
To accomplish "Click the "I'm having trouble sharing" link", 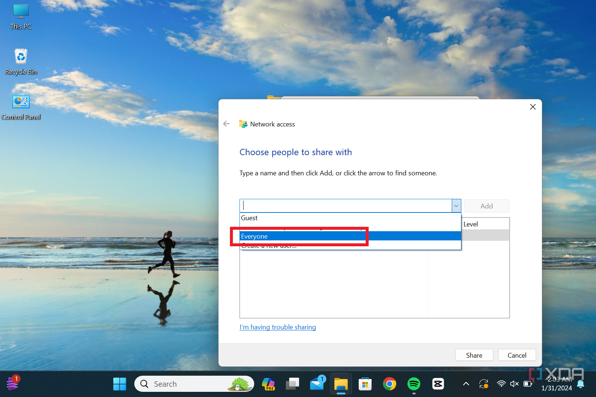I will click(277, 327).
